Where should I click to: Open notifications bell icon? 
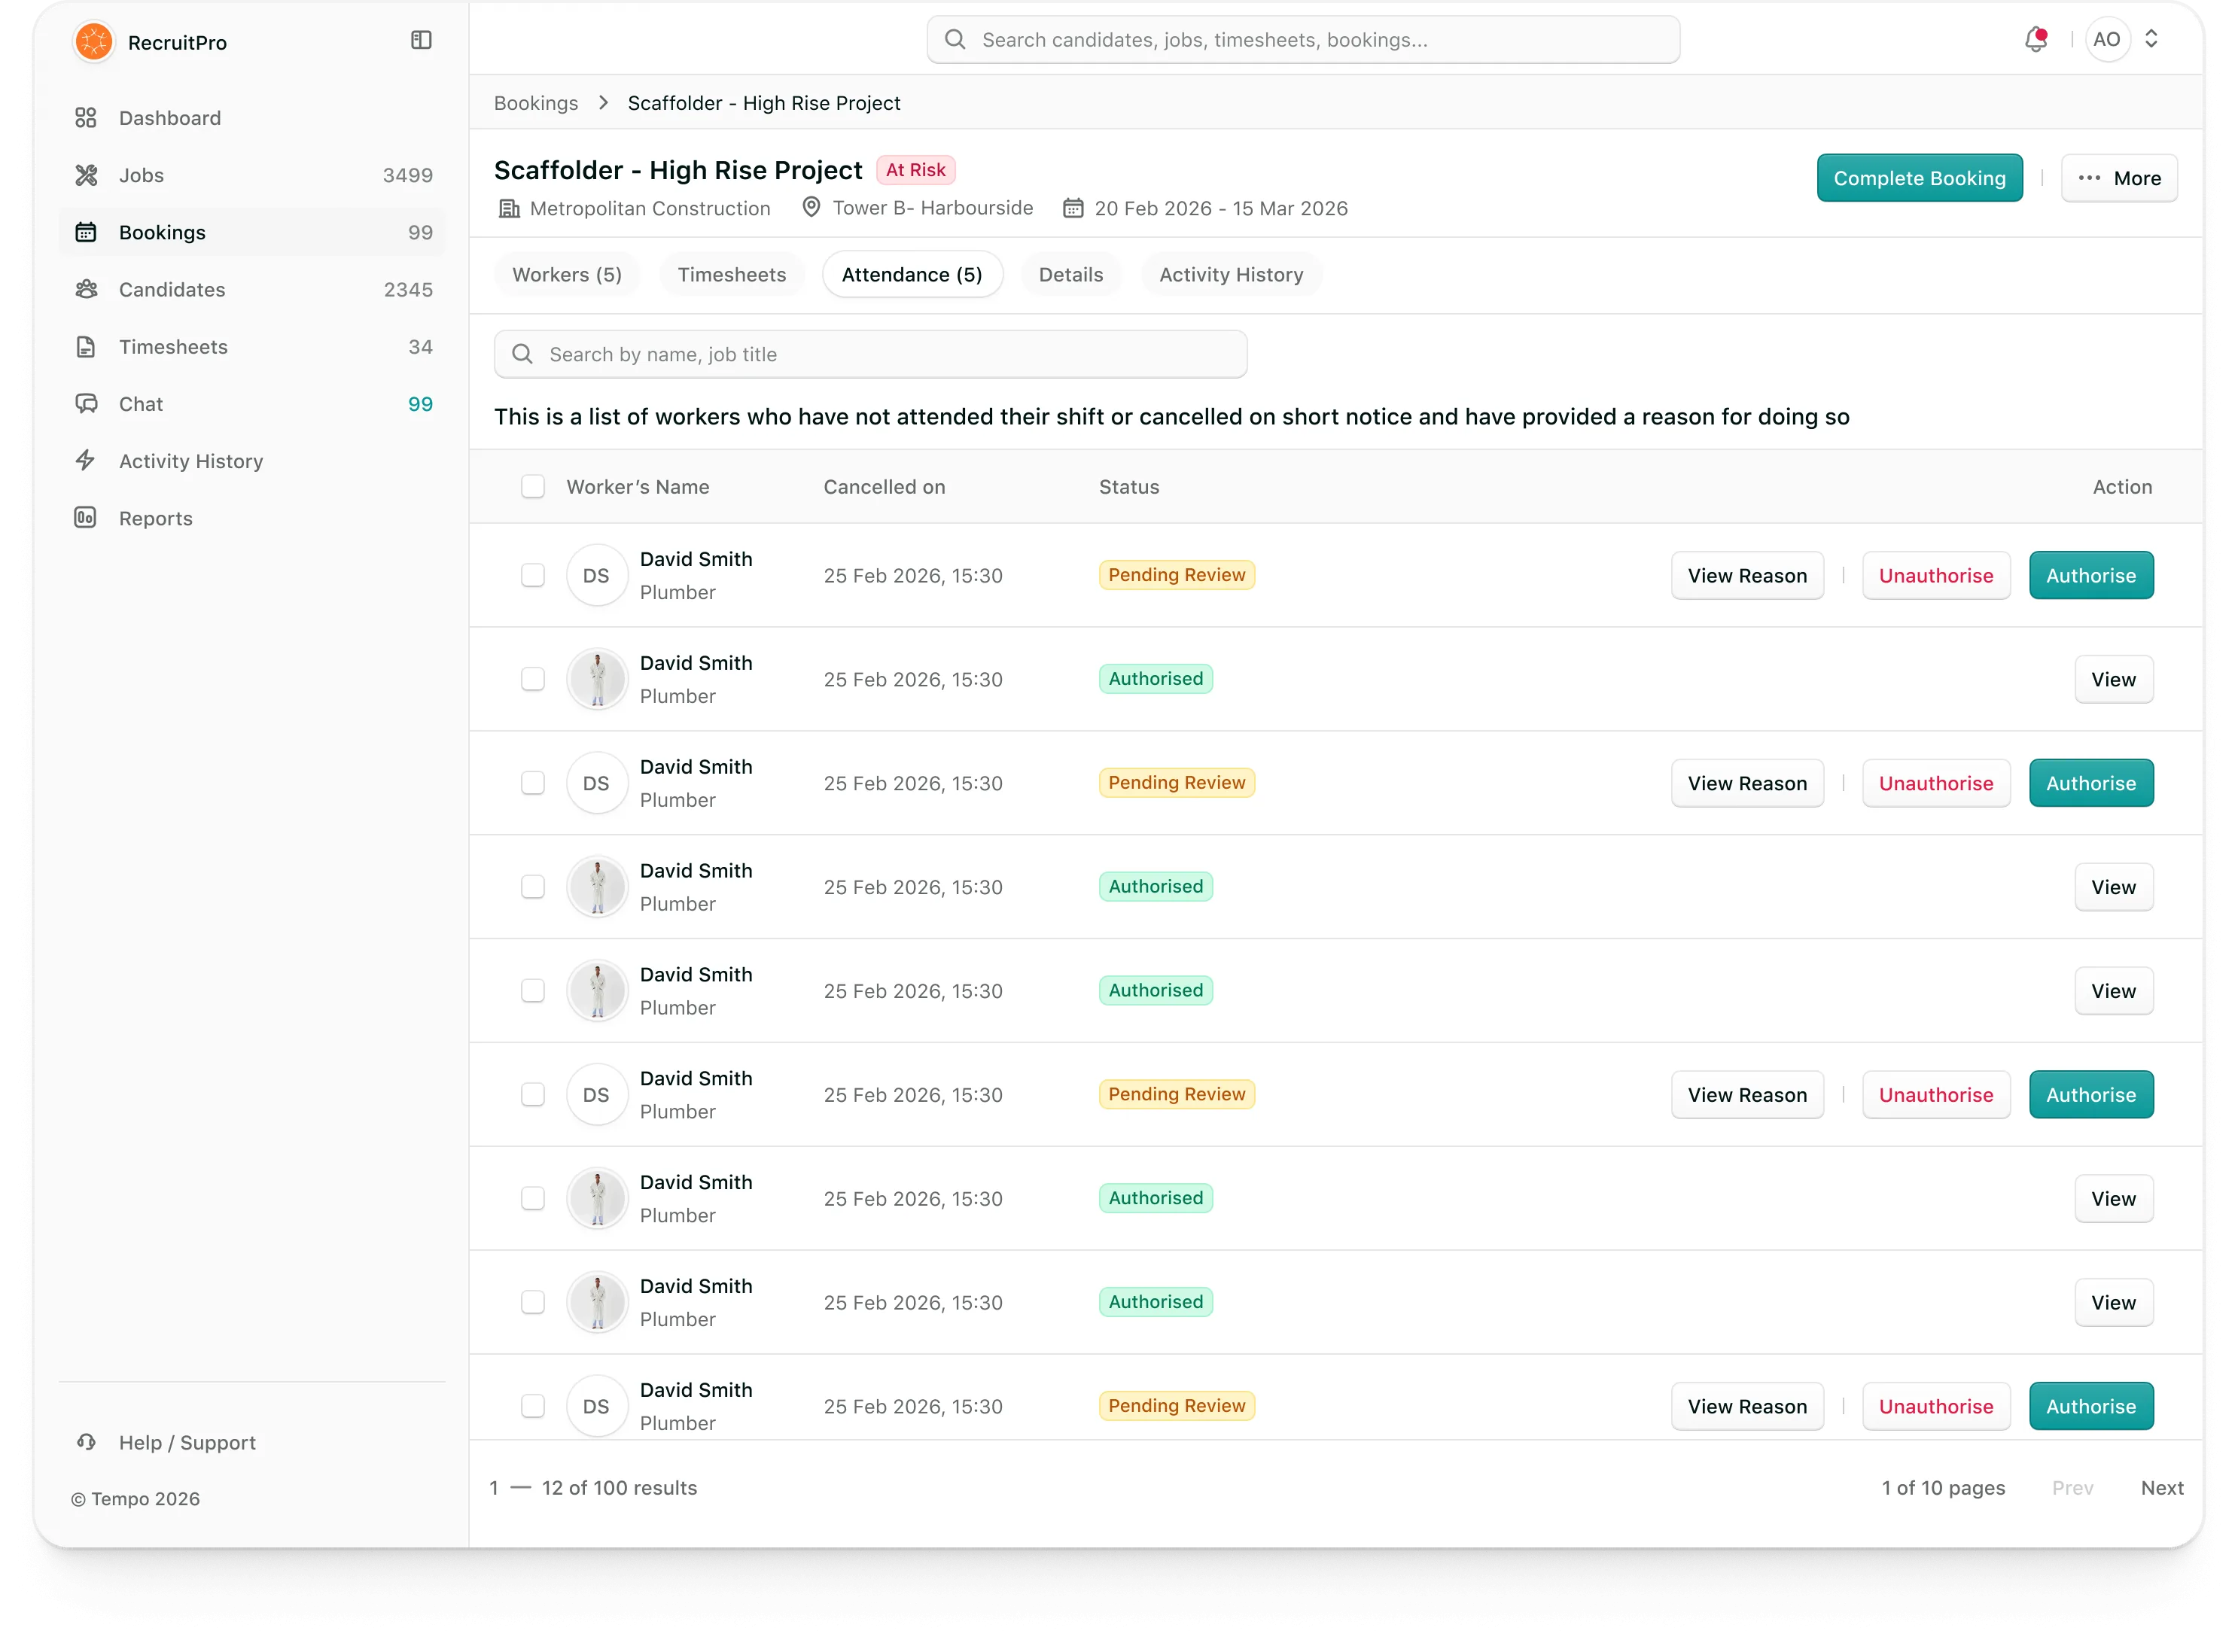[2035, 40]
